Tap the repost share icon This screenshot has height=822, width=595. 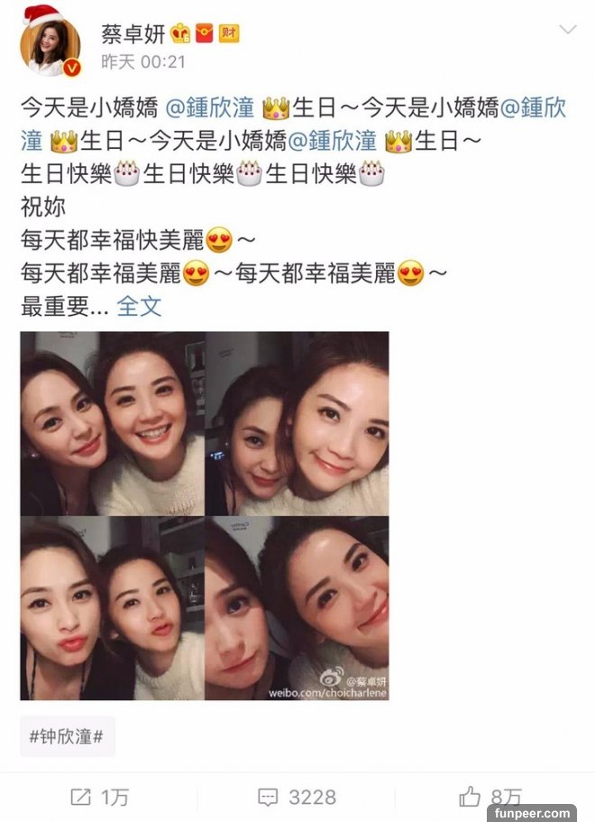coord(80,798)
